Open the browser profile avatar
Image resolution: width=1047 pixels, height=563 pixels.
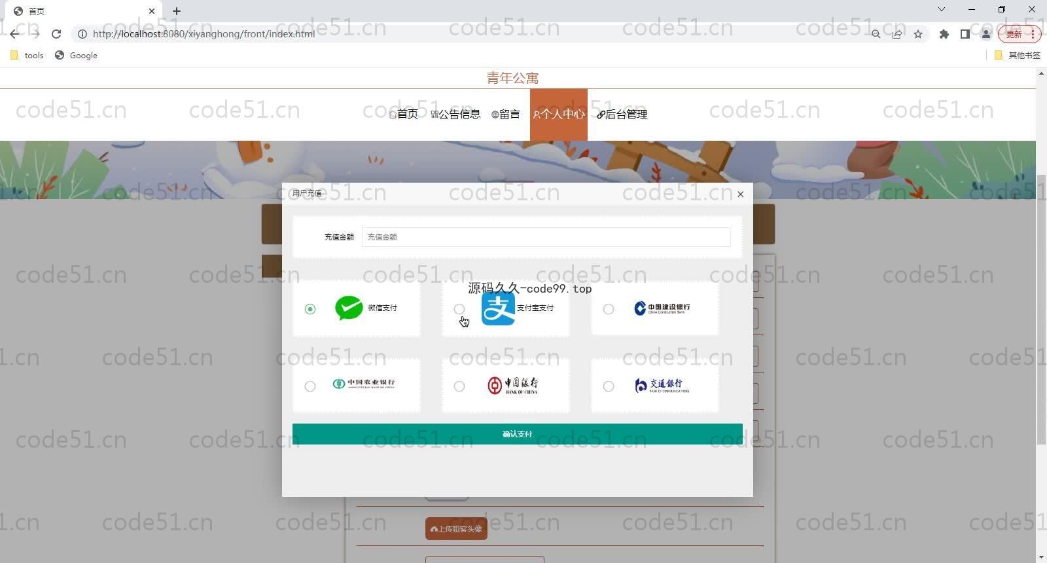(x=985, y=34)
